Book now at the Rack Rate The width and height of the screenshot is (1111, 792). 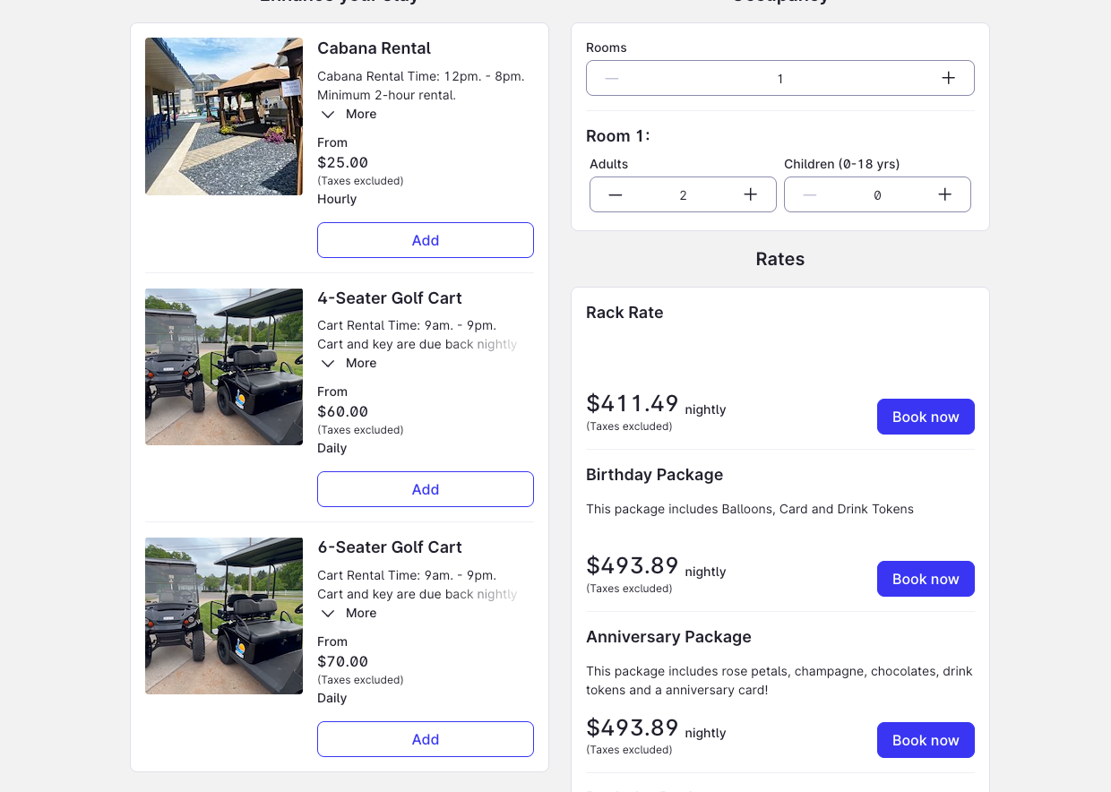926,417
